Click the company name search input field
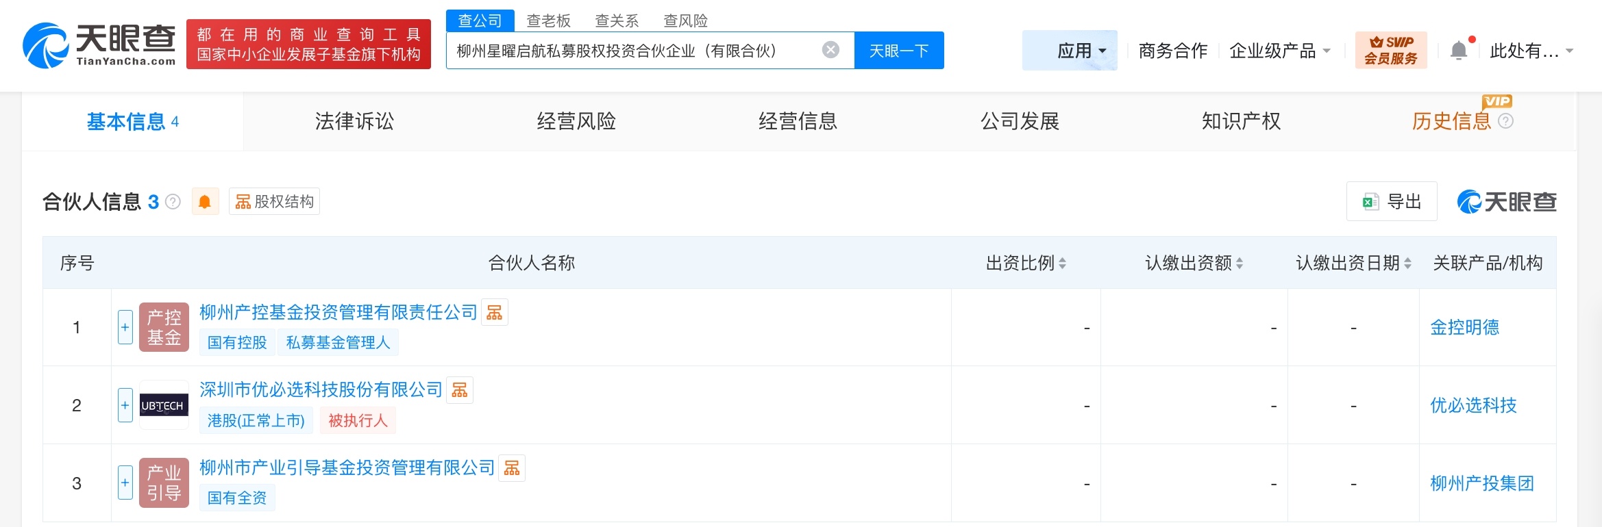The width and height of the screenshot is (1602, 527). [630, 51]
